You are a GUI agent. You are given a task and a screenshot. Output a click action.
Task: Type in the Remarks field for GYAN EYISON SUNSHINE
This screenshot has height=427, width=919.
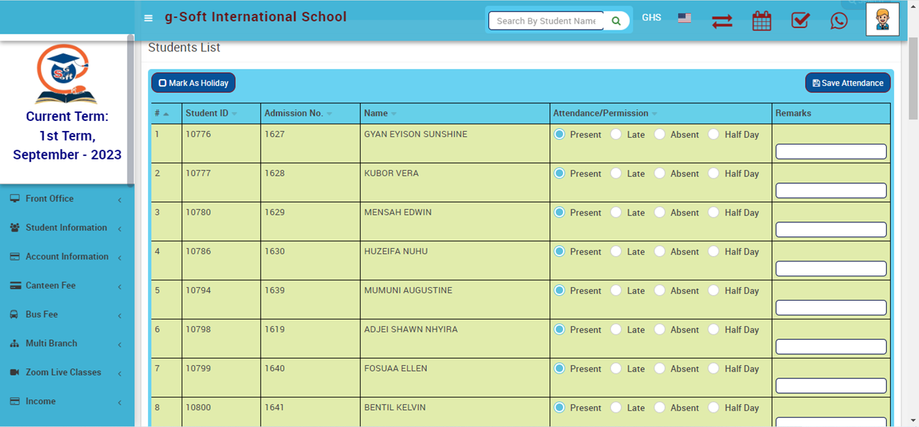click(831, 151)
